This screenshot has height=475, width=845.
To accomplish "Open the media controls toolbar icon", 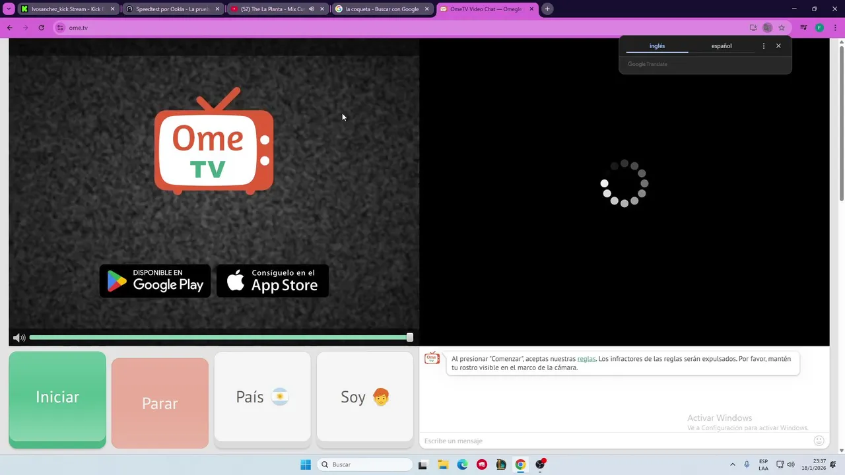I will (x=803, y=28).
